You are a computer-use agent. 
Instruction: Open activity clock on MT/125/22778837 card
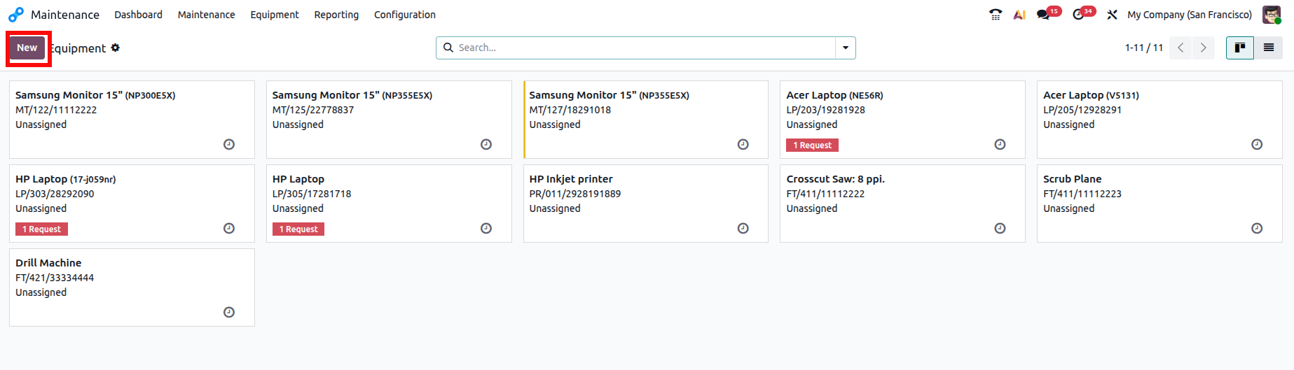tap(486, 144)
